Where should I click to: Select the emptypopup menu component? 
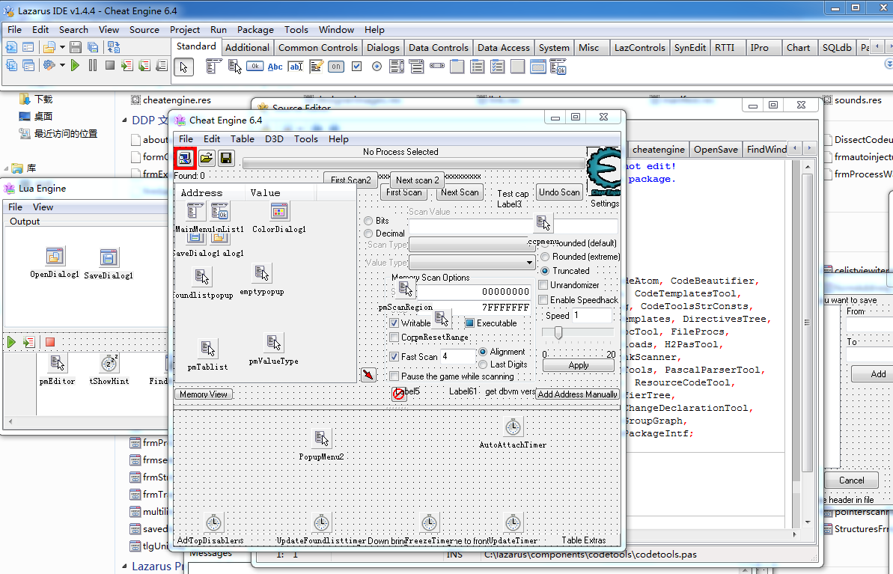261,273
